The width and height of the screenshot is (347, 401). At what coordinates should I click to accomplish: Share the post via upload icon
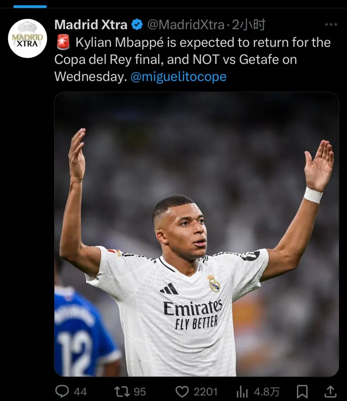pyautogui.click(x=331, y=391)
